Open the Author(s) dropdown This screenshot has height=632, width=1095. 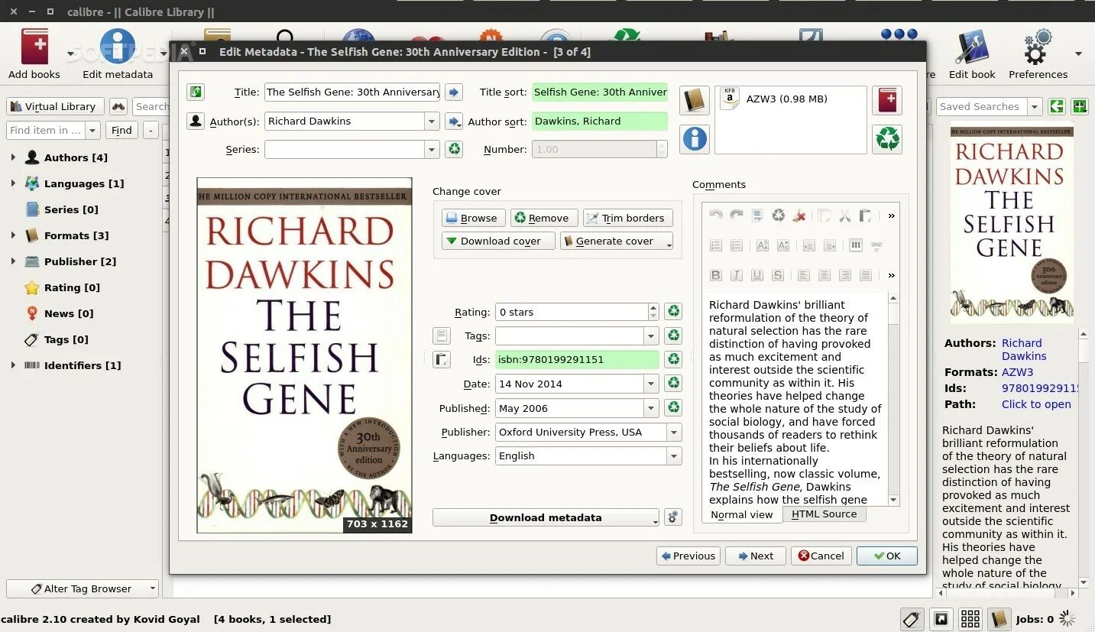click(x=432, y=121)
